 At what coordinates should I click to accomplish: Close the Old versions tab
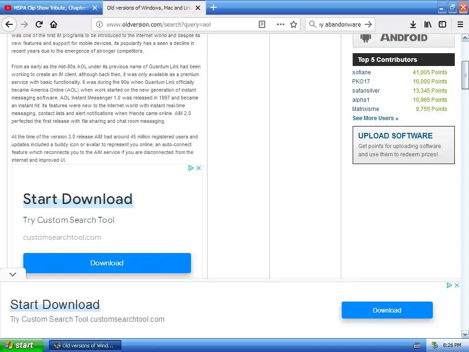pyautogui.click(x=198, y=8)
